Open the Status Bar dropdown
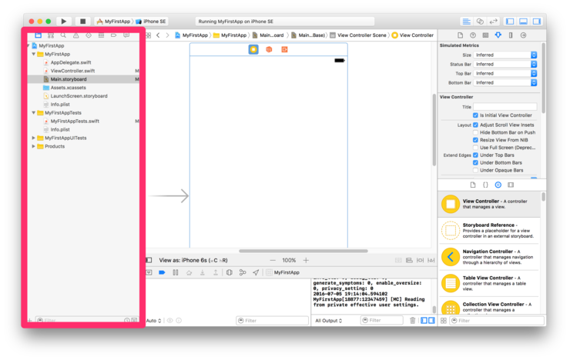 505,64
